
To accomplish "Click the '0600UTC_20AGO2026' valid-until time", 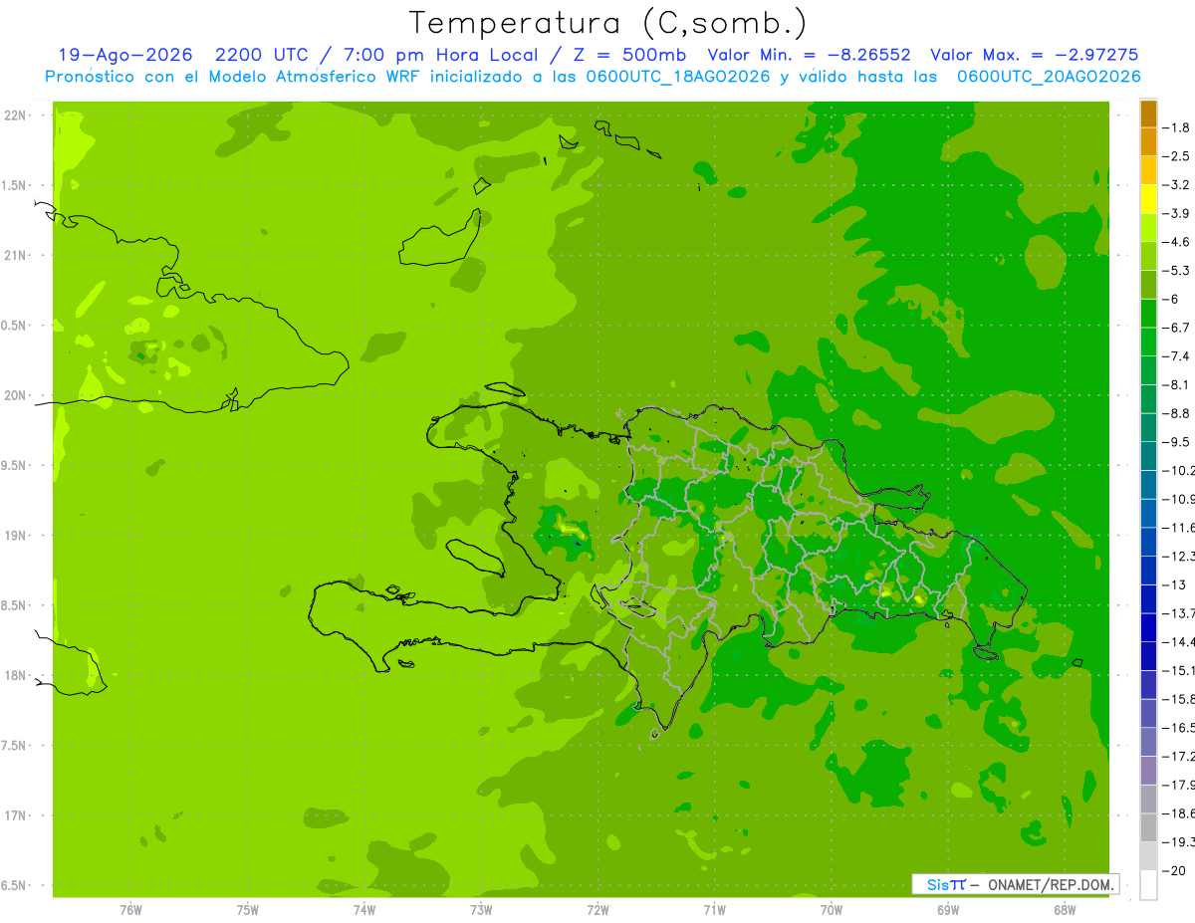I will (1048, 77).
